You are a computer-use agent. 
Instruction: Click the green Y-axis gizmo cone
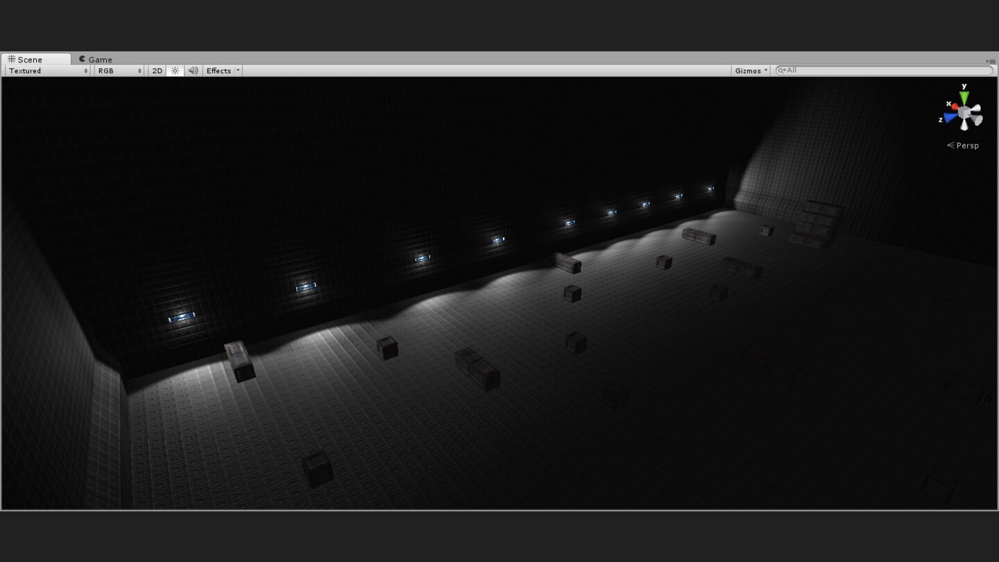[x=964, y=98]
